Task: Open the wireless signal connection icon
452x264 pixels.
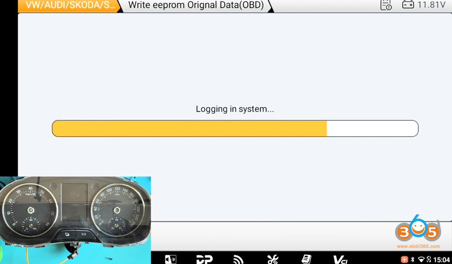Action: [x=238, y=259]
